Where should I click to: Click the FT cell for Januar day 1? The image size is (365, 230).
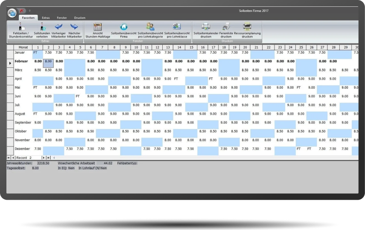(x=38, y=55)
